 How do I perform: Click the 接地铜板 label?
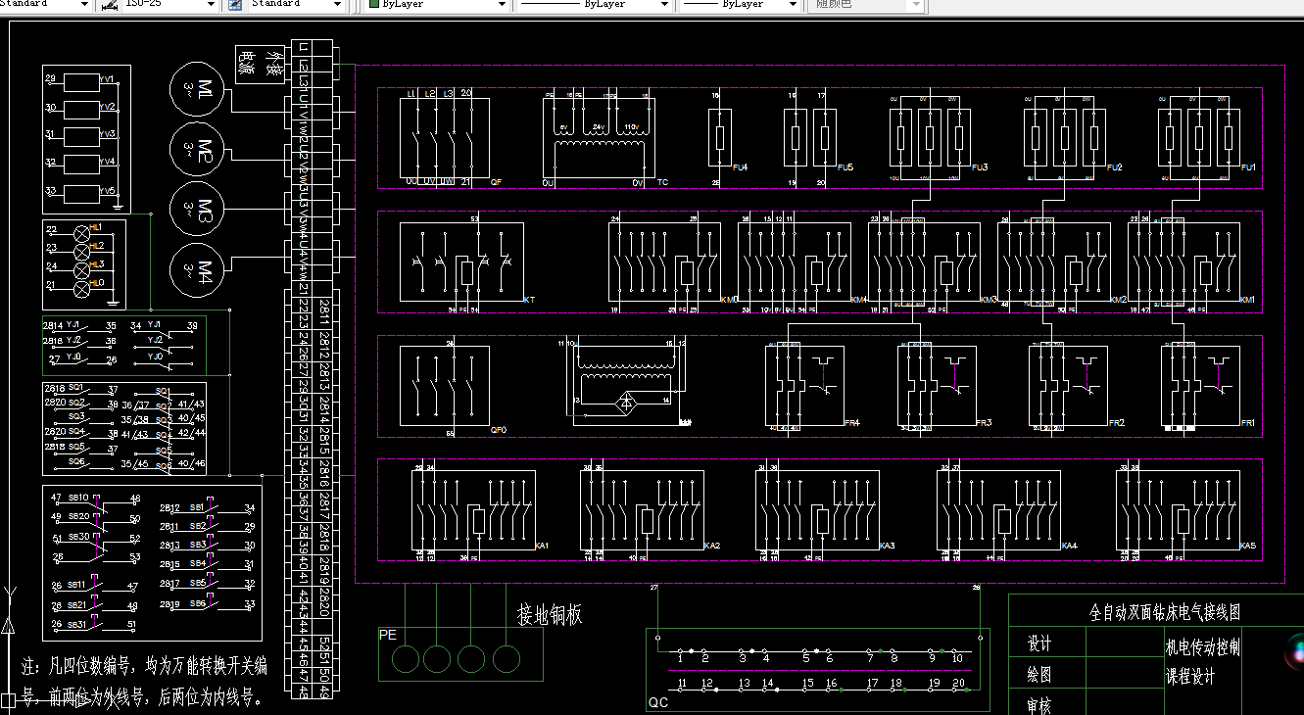(550, 614)
